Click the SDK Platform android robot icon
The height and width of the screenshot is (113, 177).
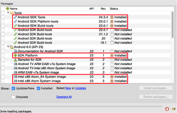click(x=15, y=55)
